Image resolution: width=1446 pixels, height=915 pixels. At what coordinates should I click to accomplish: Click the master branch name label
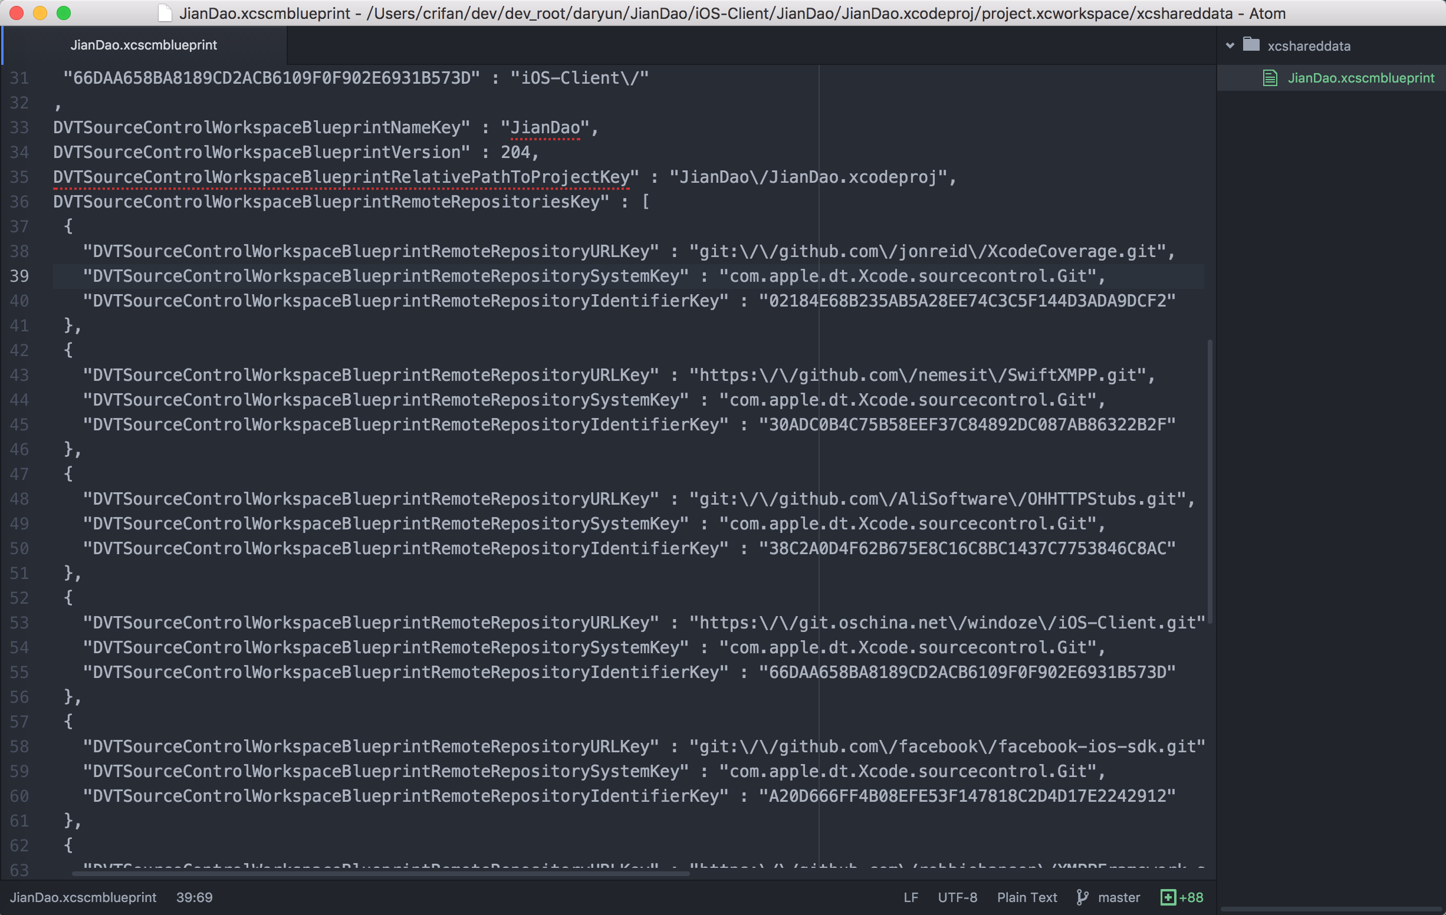pos(1118,897)
